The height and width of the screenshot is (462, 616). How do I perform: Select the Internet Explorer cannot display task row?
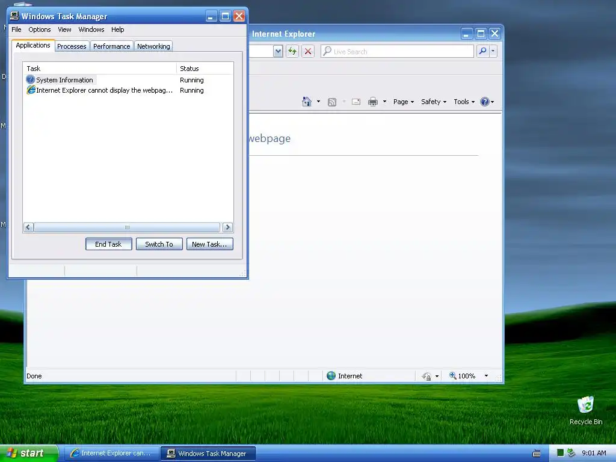point(128,90)
